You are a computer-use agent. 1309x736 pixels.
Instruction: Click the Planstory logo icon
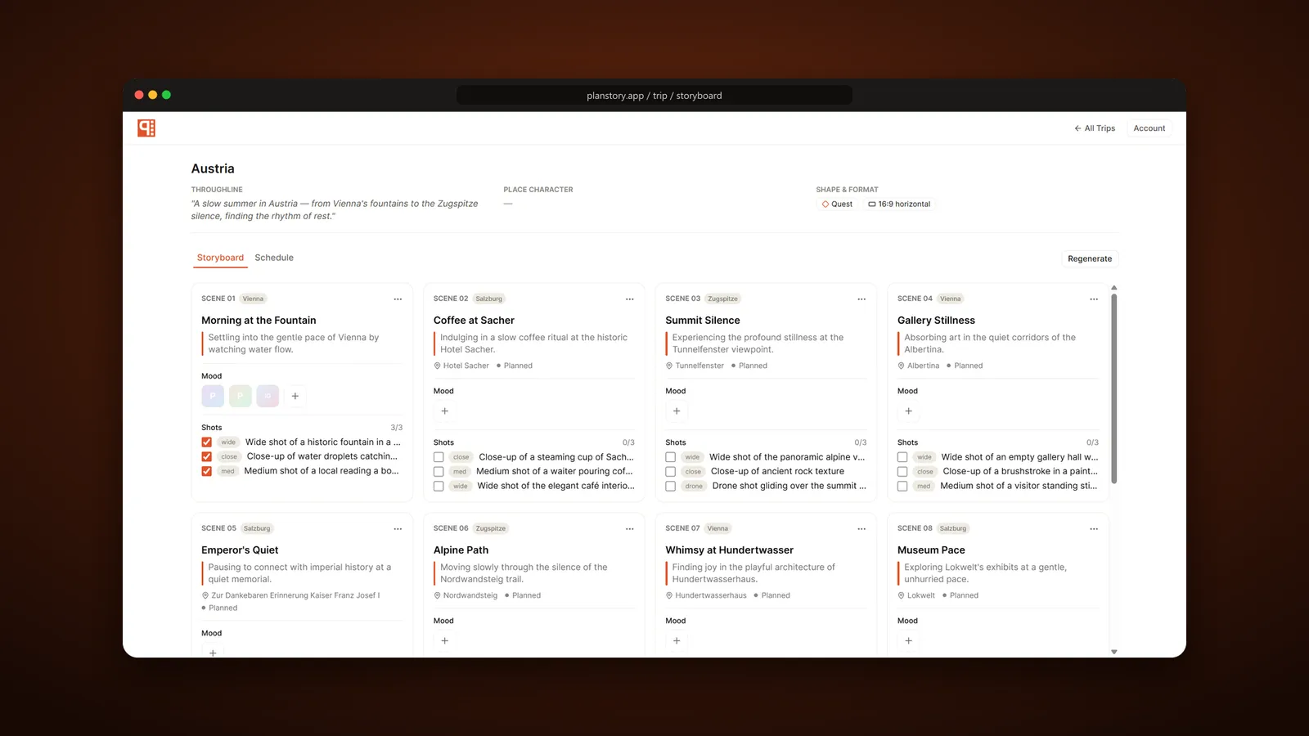pyautogui.click(x=146, y=128)
